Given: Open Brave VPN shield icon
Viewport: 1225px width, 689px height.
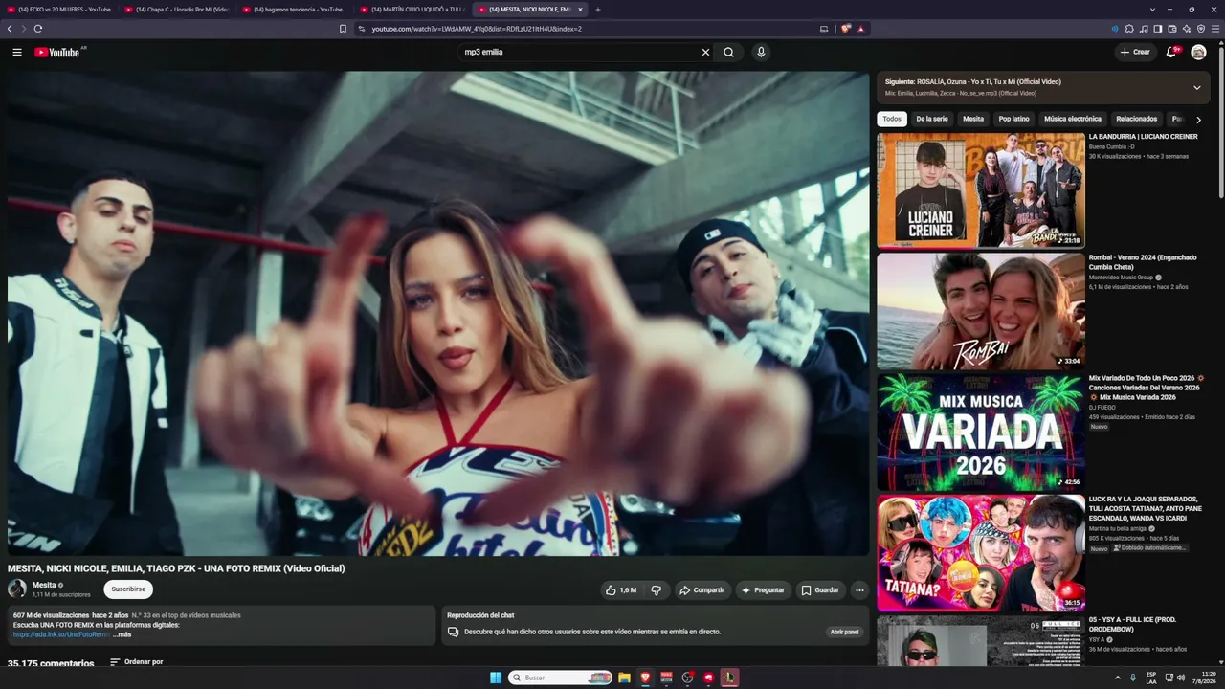Looking at the screenshot, I should 1201,29.
